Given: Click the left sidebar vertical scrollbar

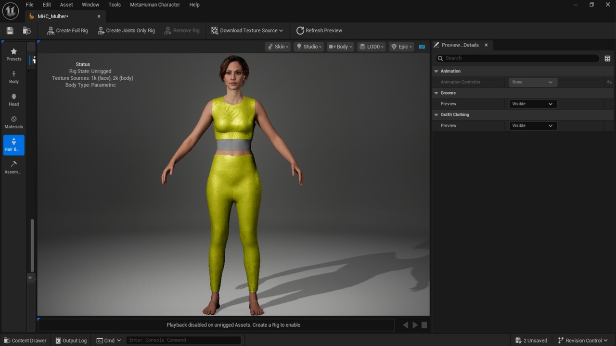Looking at the screenshot, I should [x=32, y=245].
